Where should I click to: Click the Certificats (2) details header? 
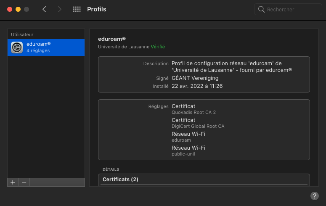pyautogui.click(x=120, y=180)
